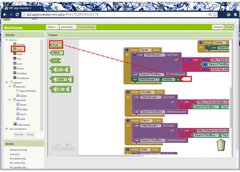Click background.png in Media list

(x=18, y=150)
